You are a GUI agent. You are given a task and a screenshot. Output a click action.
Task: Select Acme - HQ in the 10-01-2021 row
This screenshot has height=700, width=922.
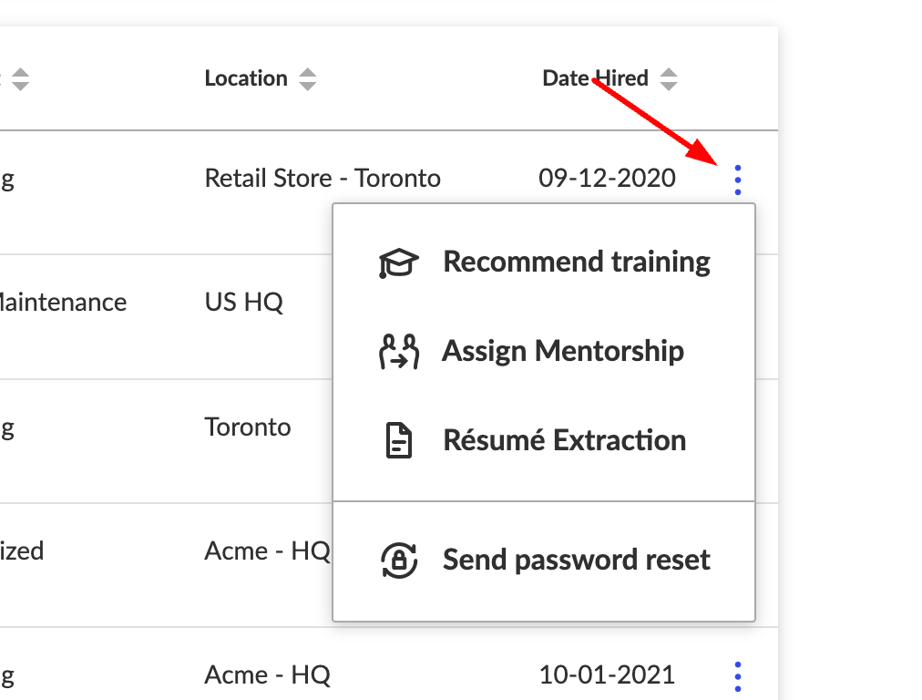(267, 675)
